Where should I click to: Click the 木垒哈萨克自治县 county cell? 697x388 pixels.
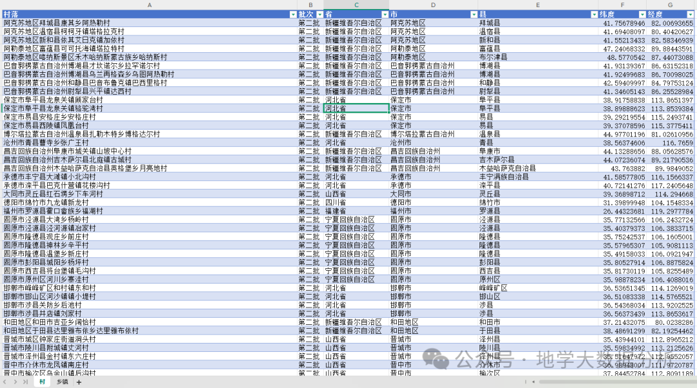pyautogui.click(x=538, y=168)
